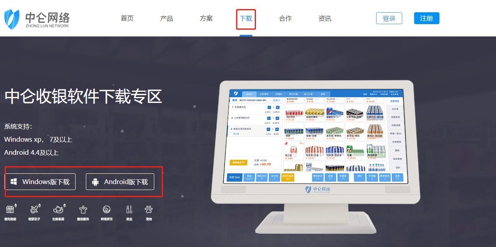Select the 宠物 pet paw icon
The height and width of the screenshot is (247, 496).
148,209
